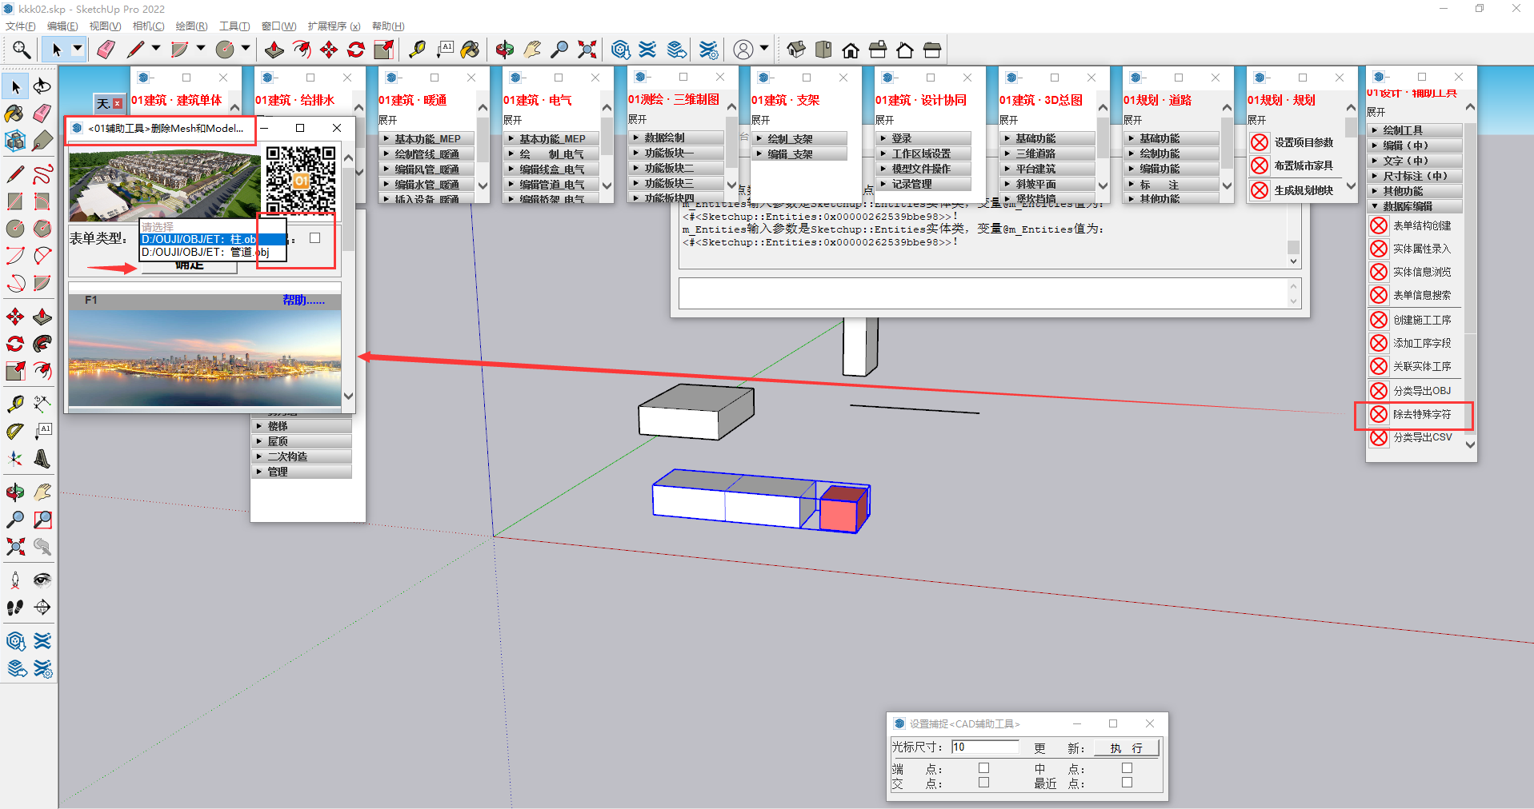The width and height of the screenshot is (1534, 809).
Task: Select the red box in the model
Action: 843,508
